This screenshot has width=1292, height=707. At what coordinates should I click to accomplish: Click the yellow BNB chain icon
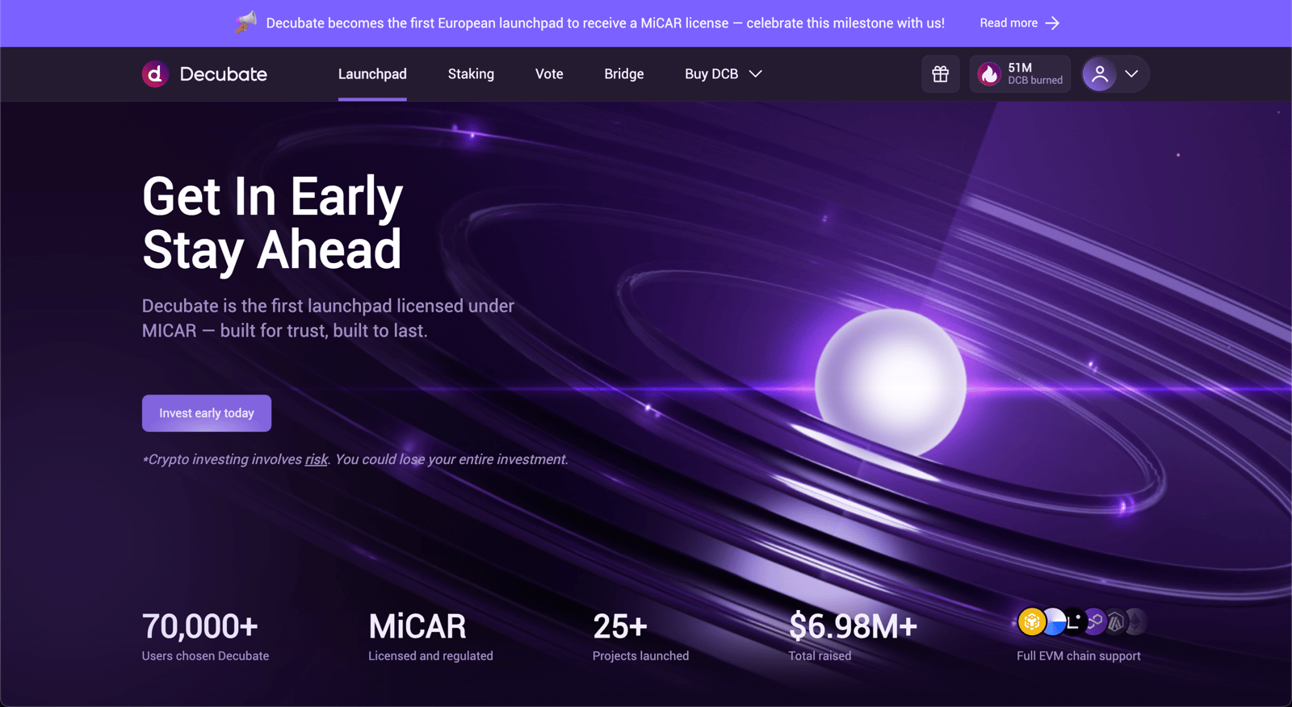point(1031,621)
